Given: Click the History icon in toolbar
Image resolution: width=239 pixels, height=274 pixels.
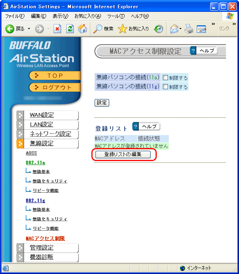Looking at the screenshot, I should coord(159,29).
